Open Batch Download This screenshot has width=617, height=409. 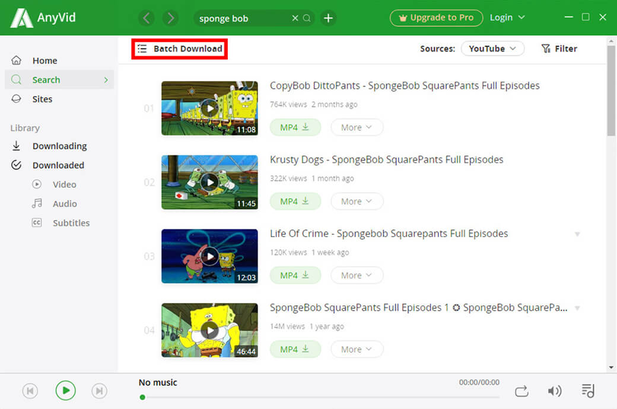pyautogui.click(x=179, y=49)
